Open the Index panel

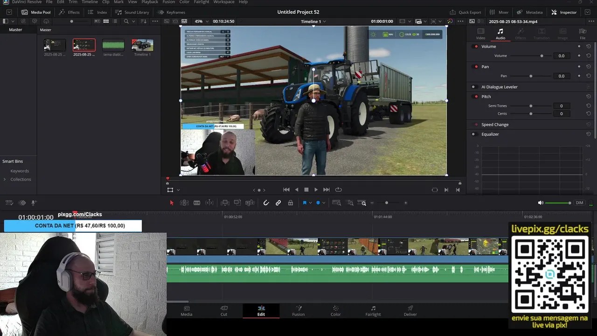coord(97,12)
